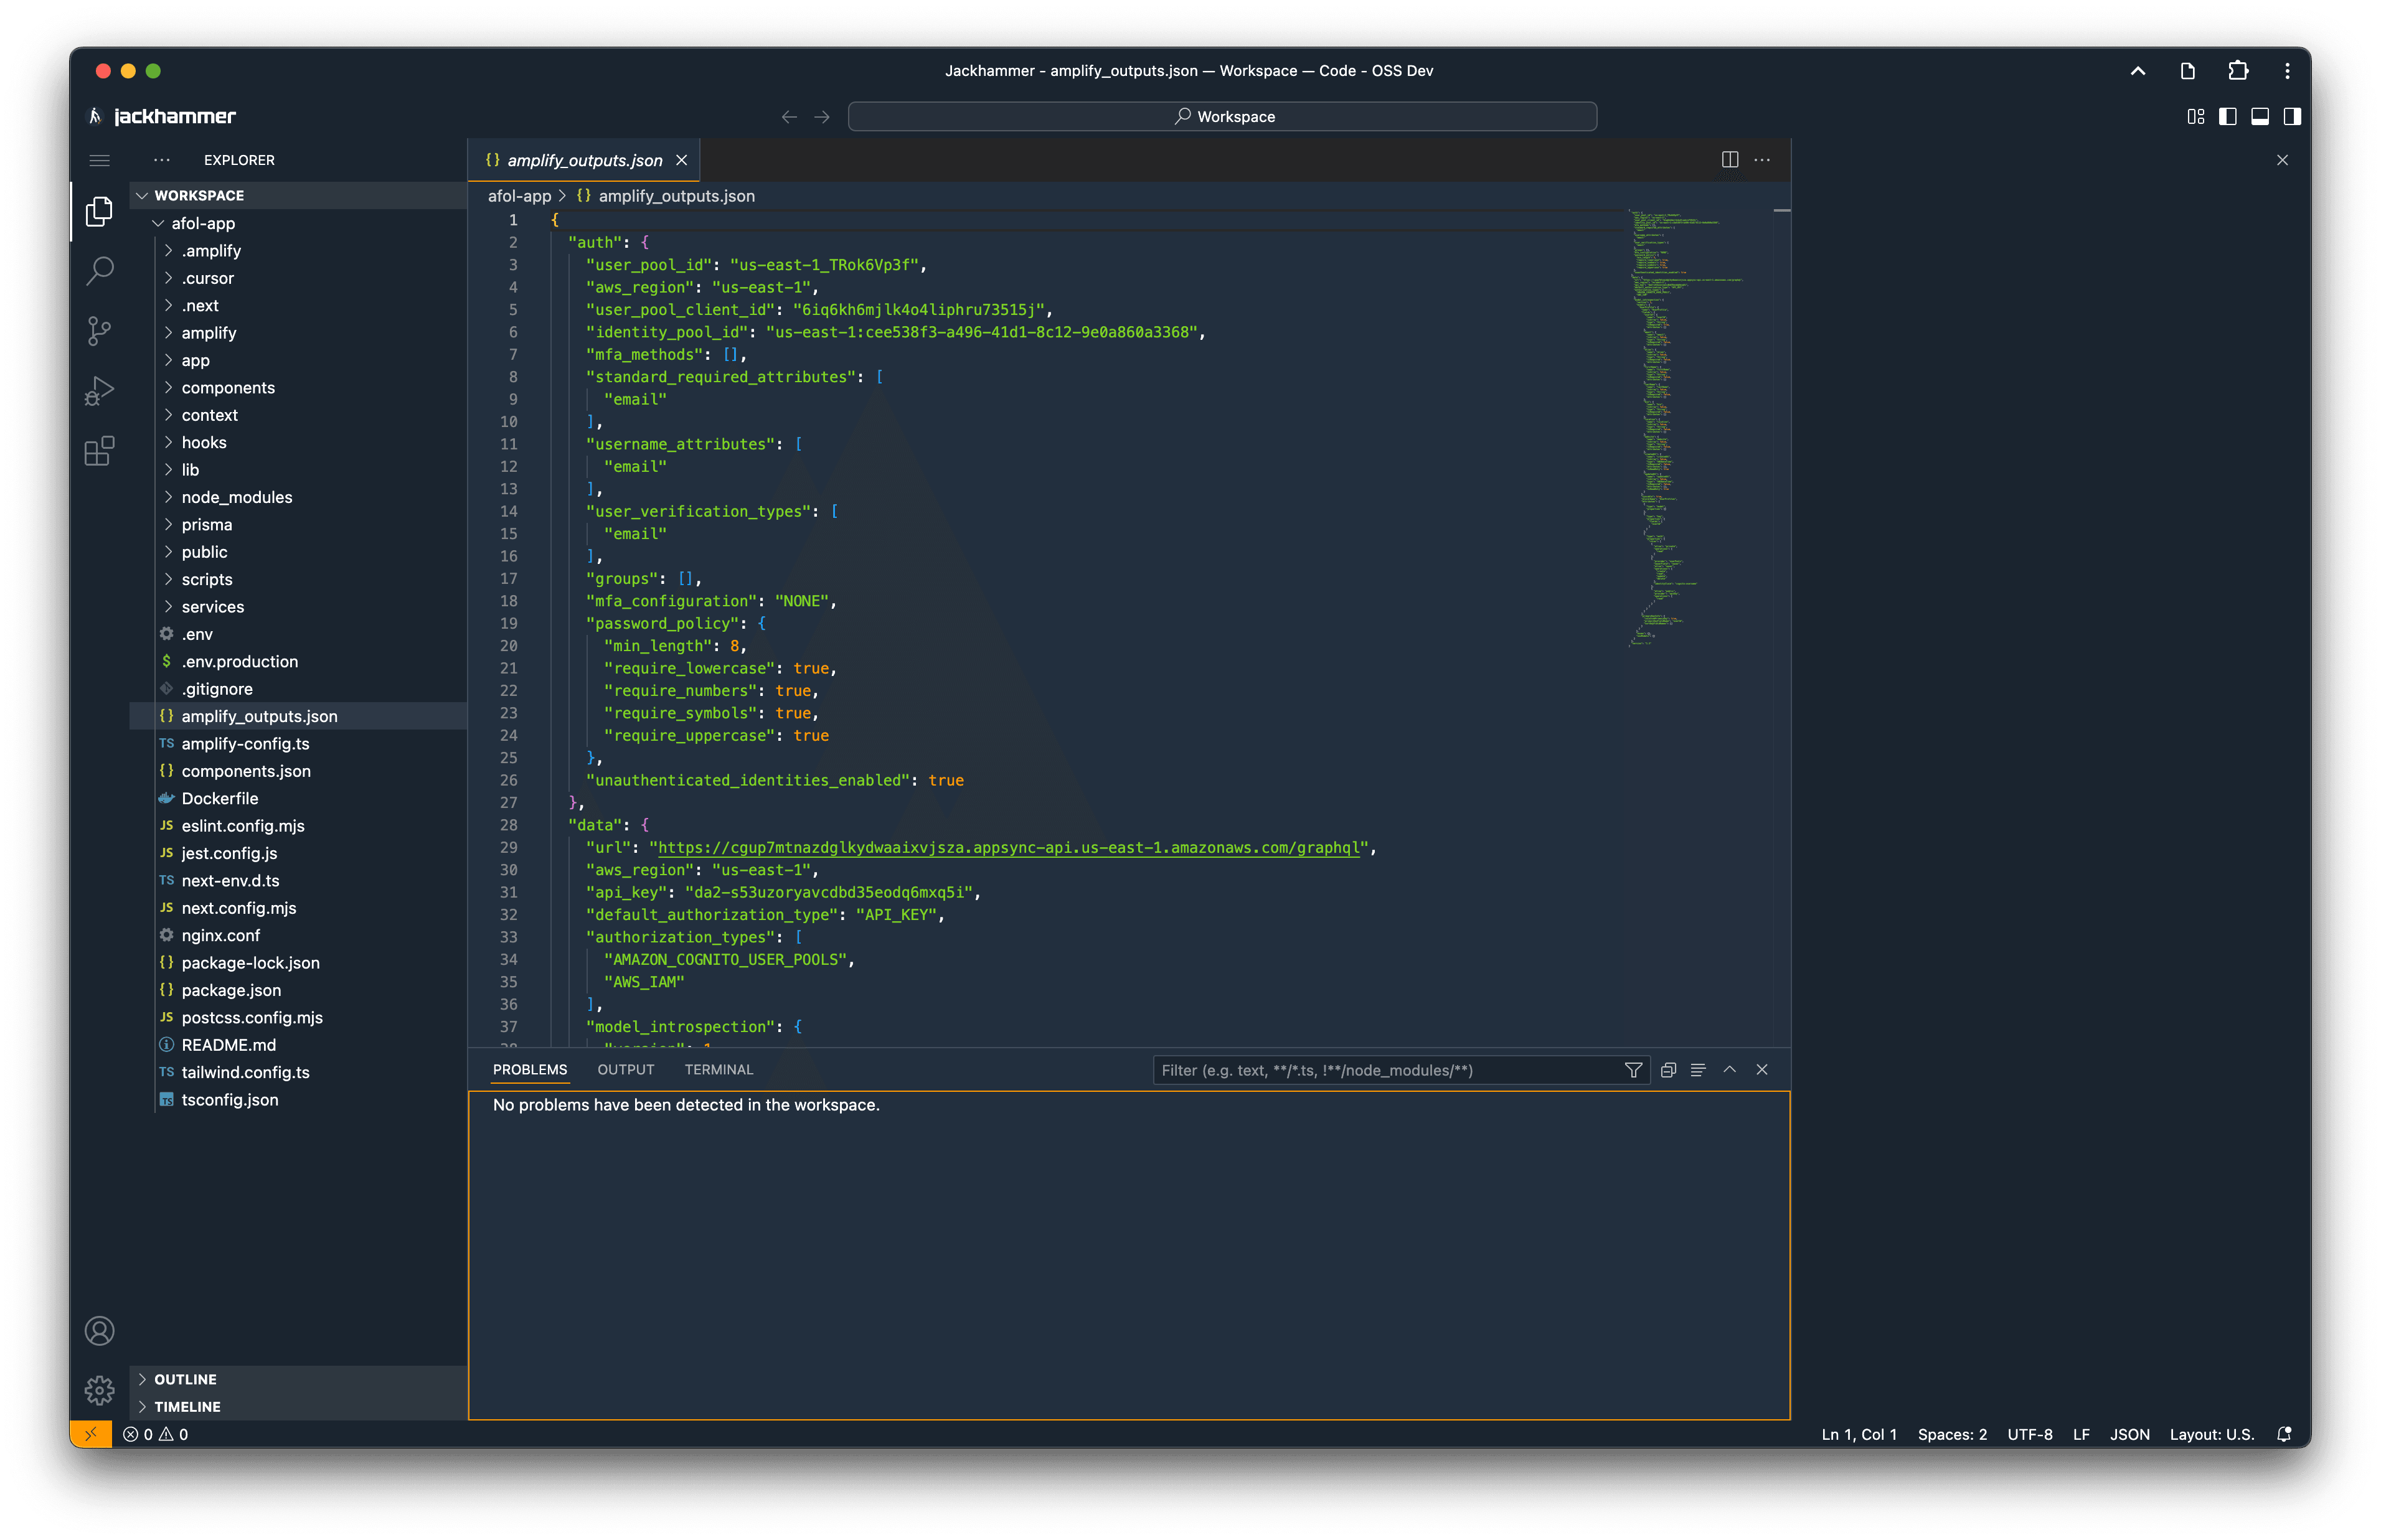Click the new file icon in title bar
Viewport: 2381px width, 1540px height.
[2188, 71]
